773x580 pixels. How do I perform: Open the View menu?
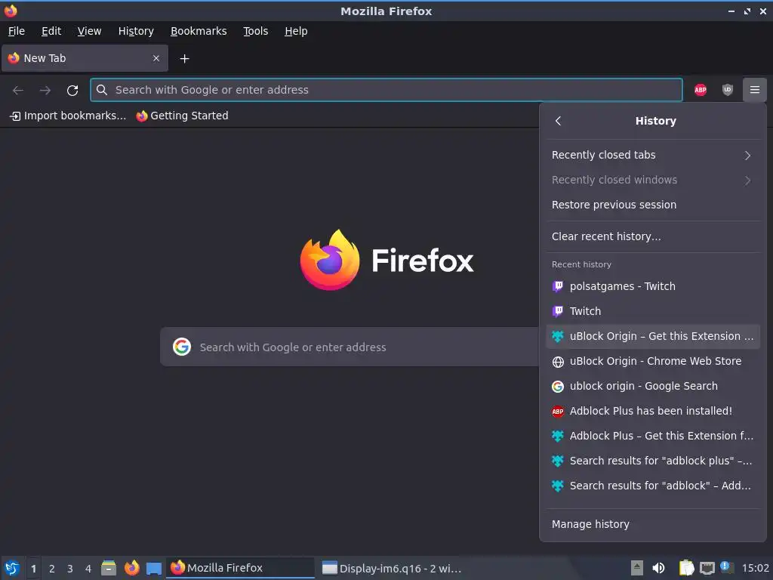(x=89, y=31)
